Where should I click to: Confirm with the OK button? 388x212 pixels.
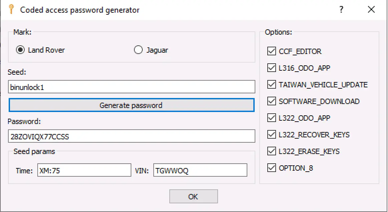point(194,196)
